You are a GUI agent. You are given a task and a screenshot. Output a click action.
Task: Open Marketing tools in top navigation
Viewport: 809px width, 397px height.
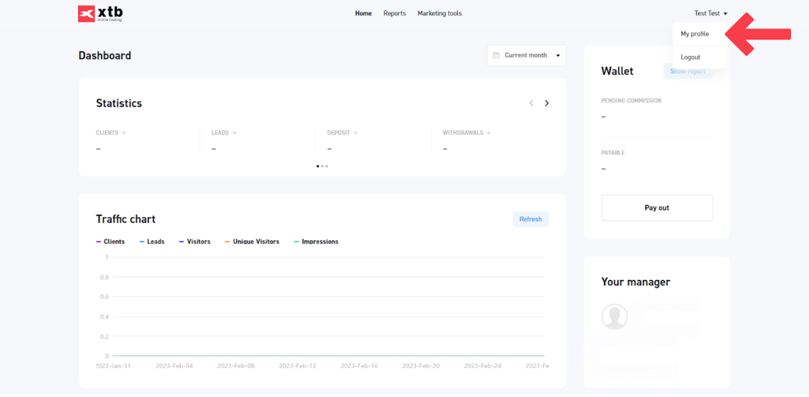point(439,14)
